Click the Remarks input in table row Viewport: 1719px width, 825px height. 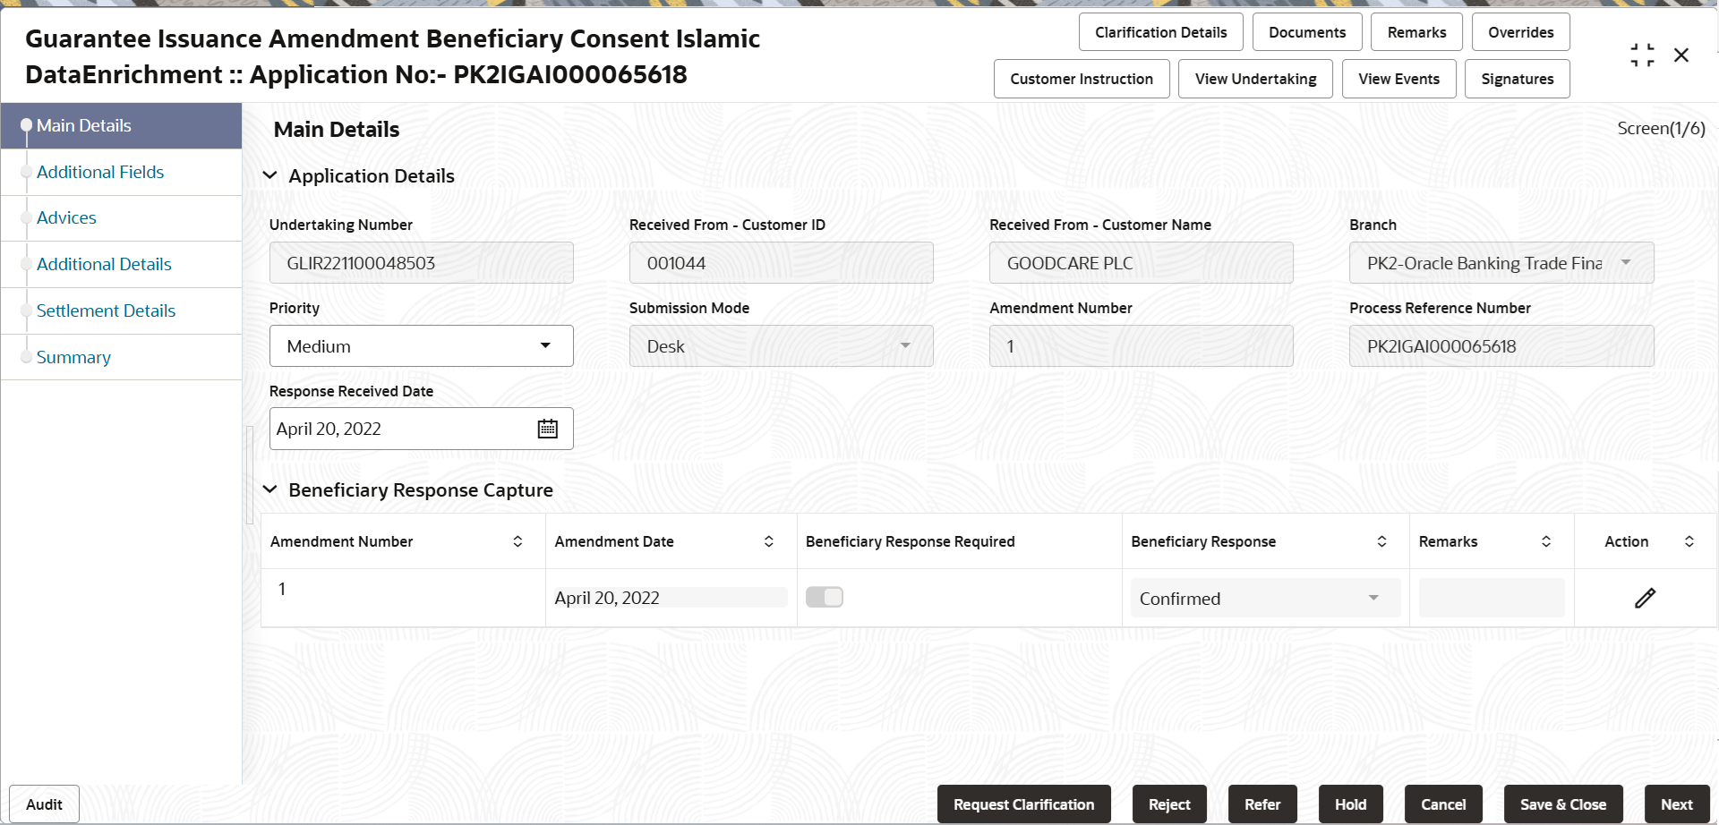pos(1492,598)
